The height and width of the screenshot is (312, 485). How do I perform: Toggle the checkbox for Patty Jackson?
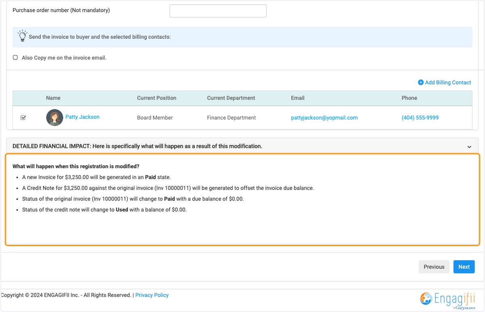click(x=23, y=118)
